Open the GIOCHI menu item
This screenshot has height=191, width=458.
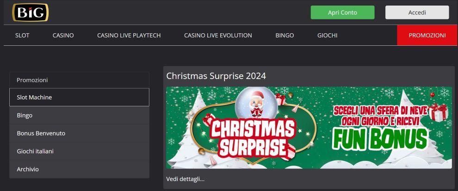point(327,35)
